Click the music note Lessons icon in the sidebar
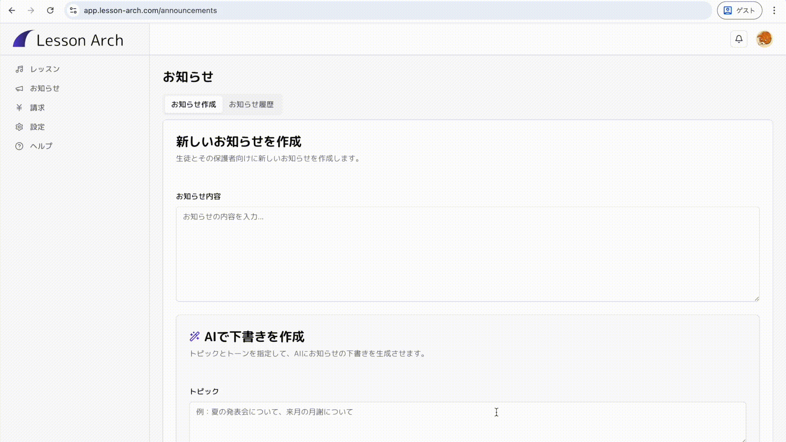 coord(19,69)
